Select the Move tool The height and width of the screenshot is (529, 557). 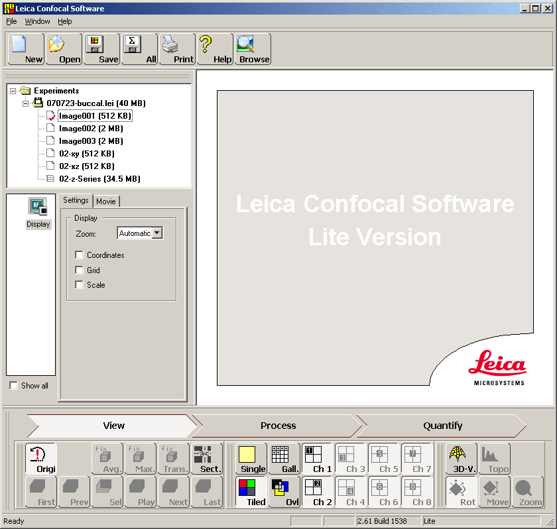point(495,492)
